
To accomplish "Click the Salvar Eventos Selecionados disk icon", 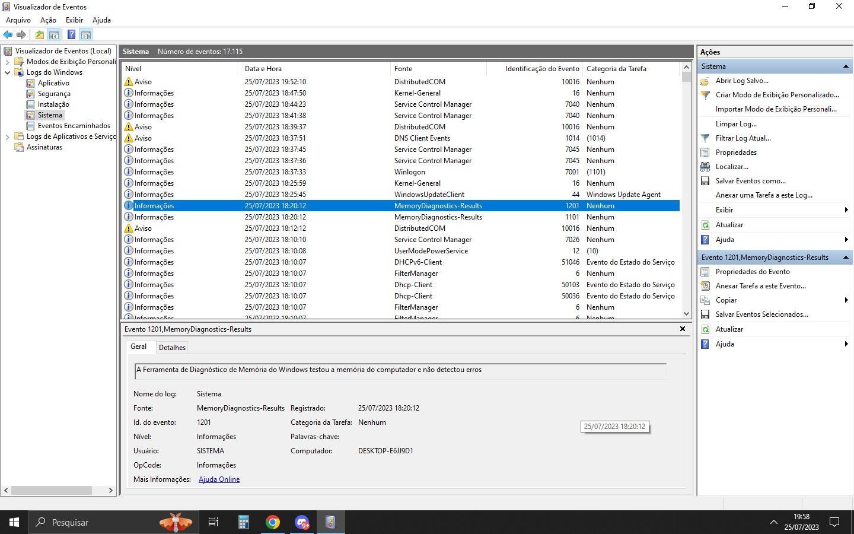I will click(705, 314).
